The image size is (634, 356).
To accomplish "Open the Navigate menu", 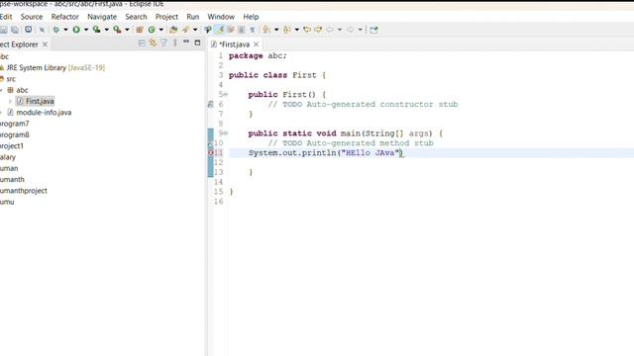I will (102, 17).
